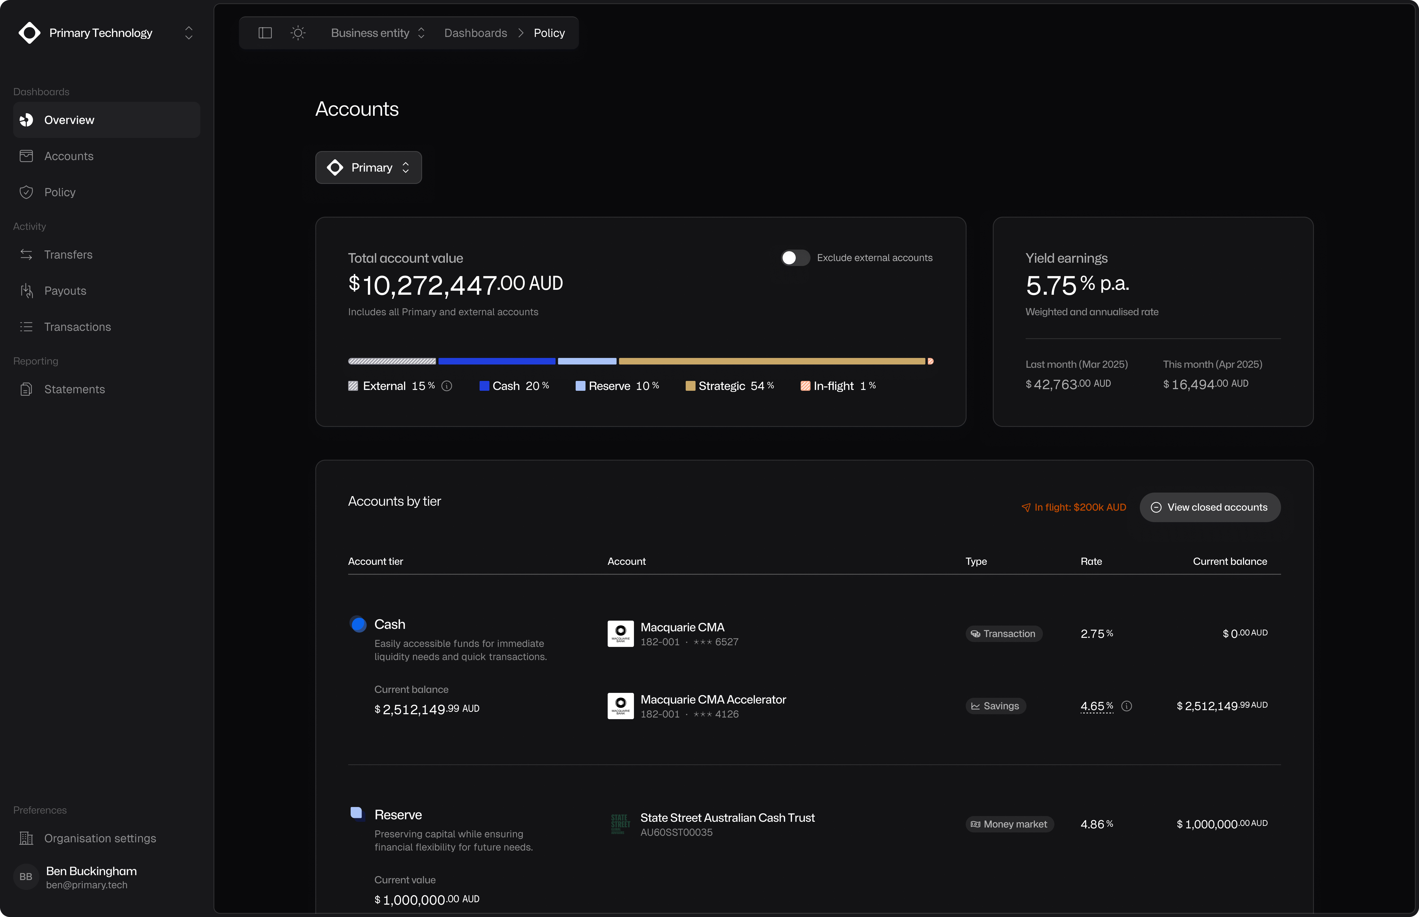
Task: Click Dashboards in the breadcrumb
Action: (475, 33)
